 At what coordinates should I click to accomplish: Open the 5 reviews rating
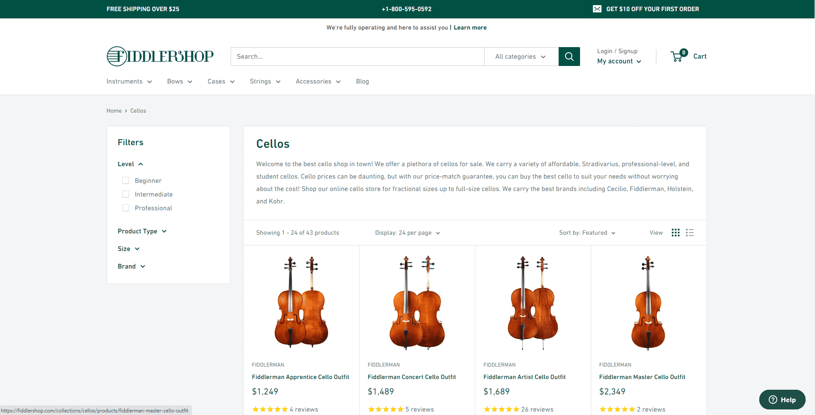click(401, 409)
